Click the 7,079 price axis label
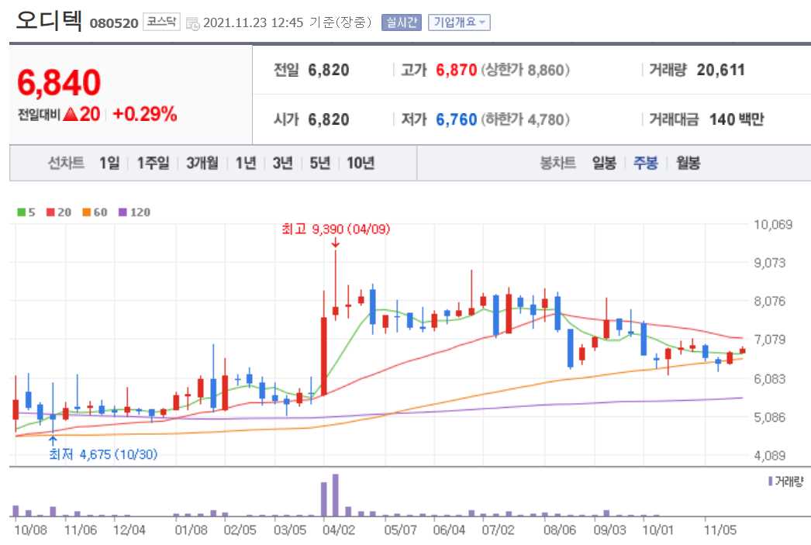This screenshot has height=545, width=811. click(x=770, y=340)
